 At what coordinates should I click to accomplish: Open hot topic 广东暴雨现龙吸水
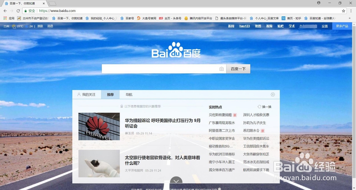(x=222, y=123)
